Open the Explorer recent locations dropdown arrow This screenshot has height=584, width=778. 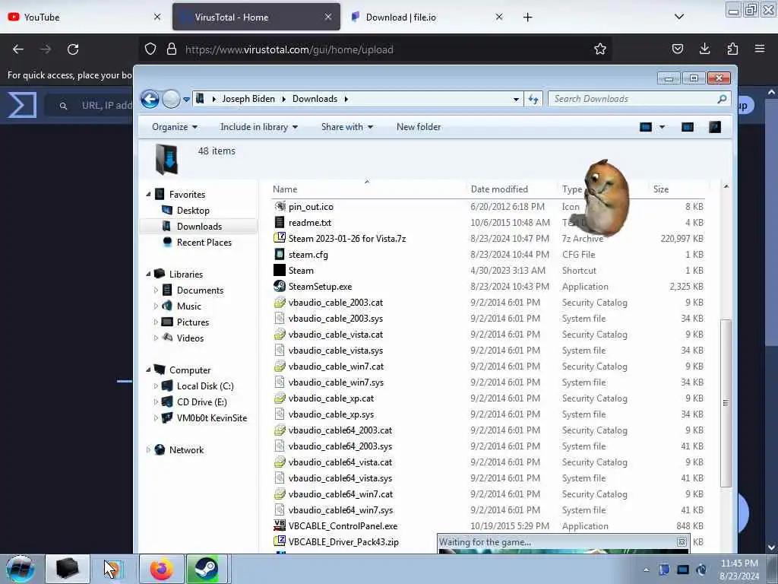pyautogui.click(x=187, y=100)
